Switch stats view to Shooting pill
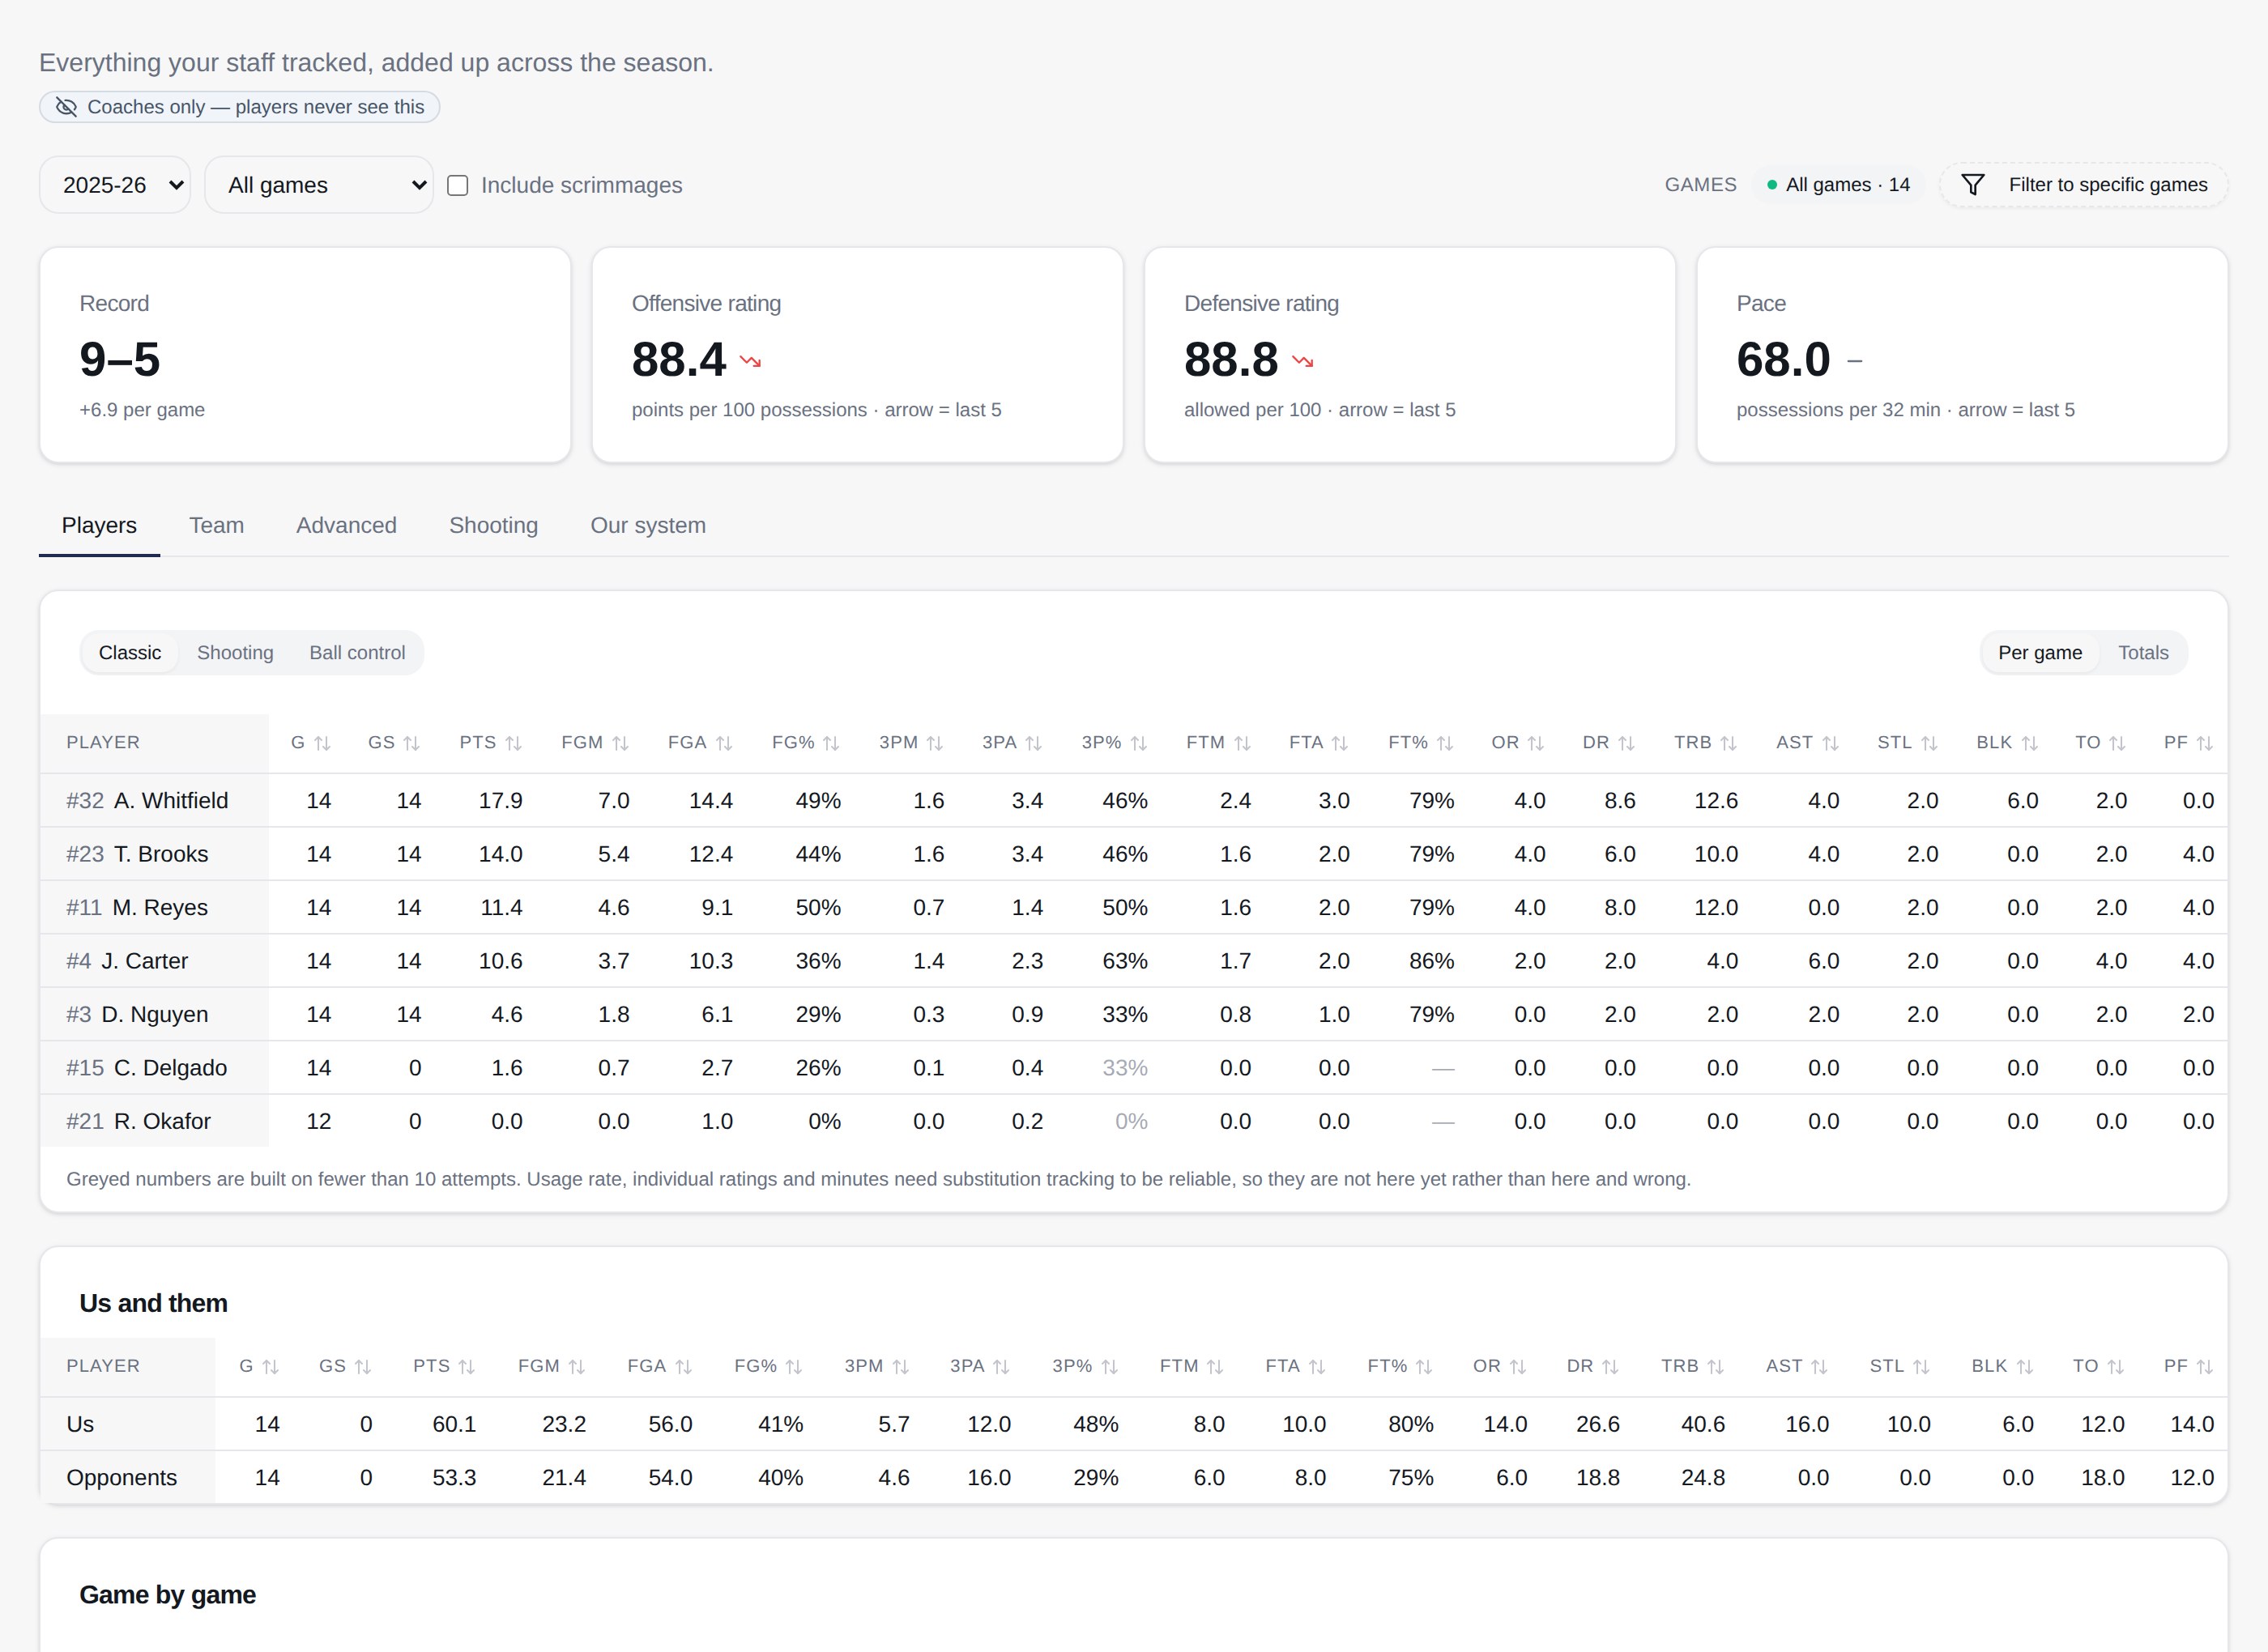2268x1652 pixels. (235, 653)
